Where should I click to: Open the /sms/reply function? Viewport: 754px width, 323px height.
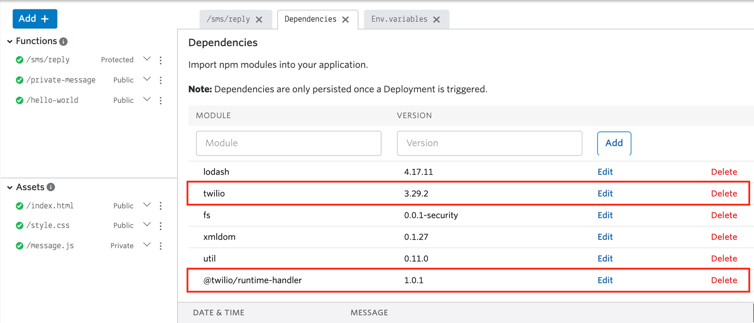pos(48,60)
